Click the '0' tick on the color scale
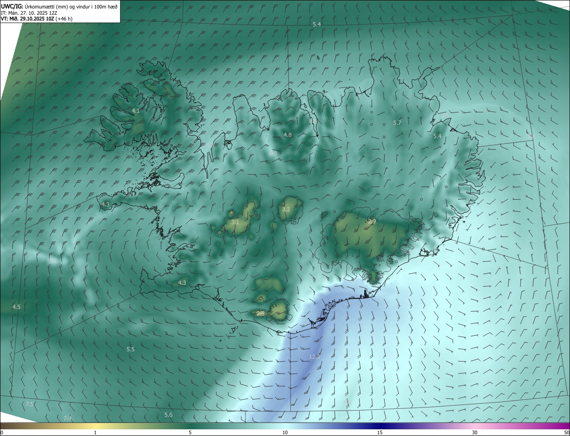Image resolution: width=570 pixels, height=436 pixels. 2,432
